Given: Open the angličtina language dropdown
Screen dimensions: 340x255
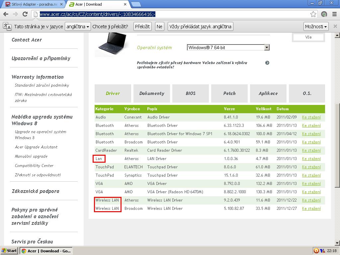Looking at the screenshot, I should (x=78, y=27).
